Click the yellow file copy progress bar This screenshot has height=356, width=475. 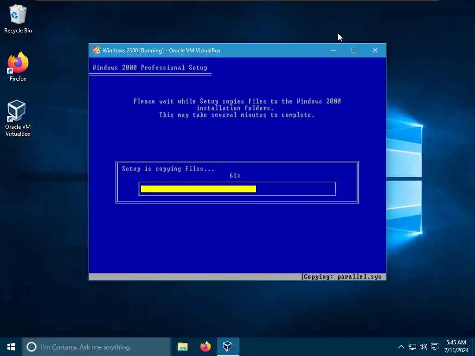[199, 189]
